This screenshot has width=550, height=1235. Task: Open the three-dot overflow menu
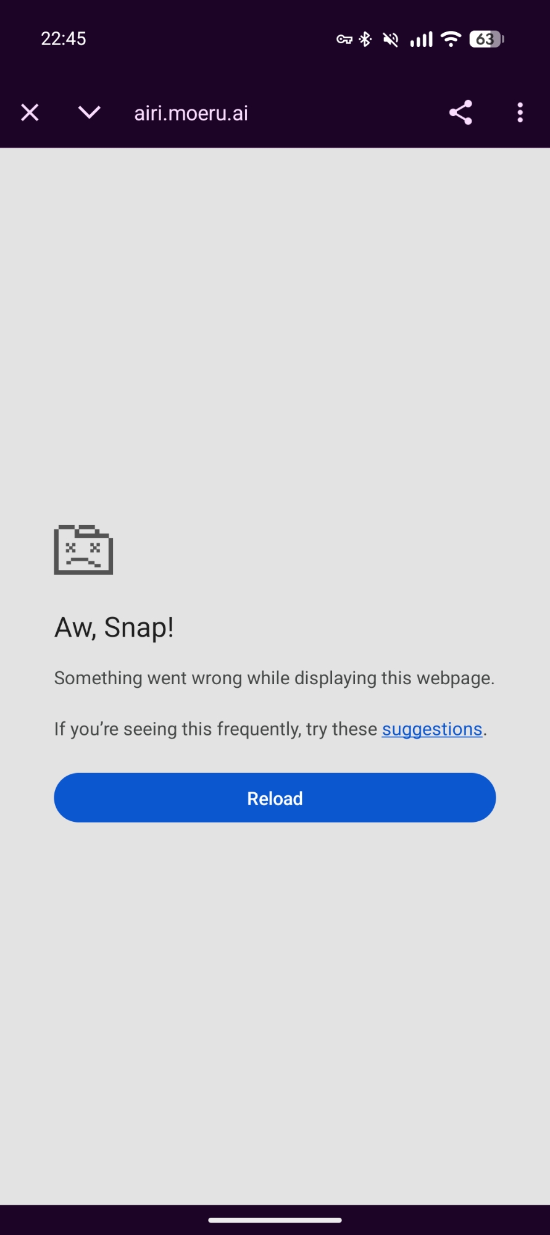[520, 112]
